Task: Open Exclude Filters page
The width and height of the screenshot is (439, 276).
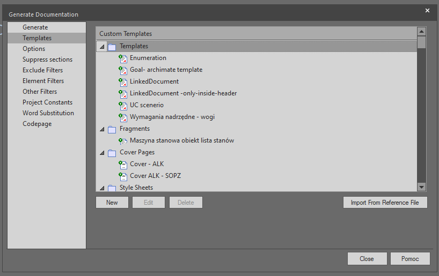Action: (x=47, y=70)
